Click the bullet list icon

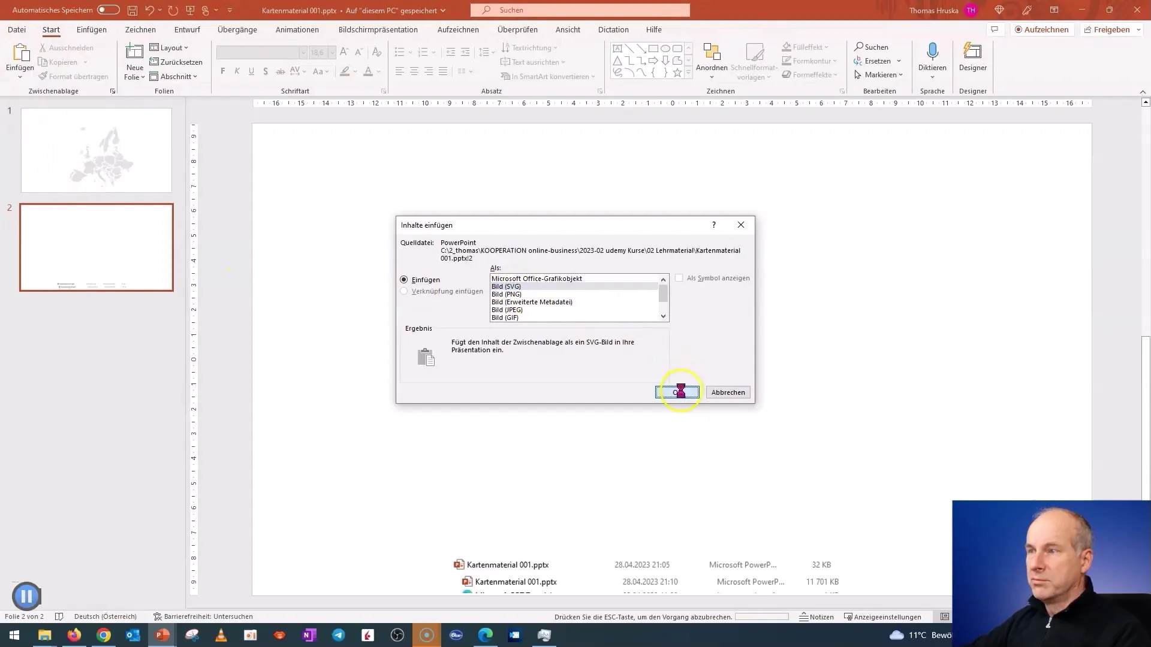click(399, 53)
